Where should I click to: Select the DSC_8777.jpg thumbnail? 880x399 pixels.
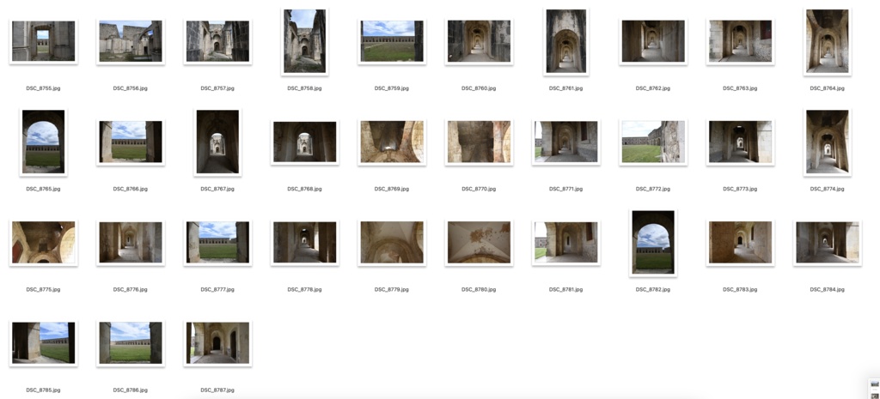[217, 242]
